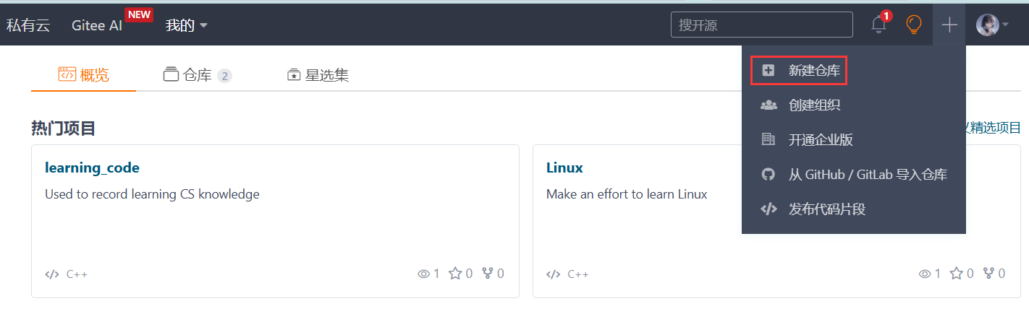
Task: Choose 创建组织 menu entry
Action: click(814, 105)
